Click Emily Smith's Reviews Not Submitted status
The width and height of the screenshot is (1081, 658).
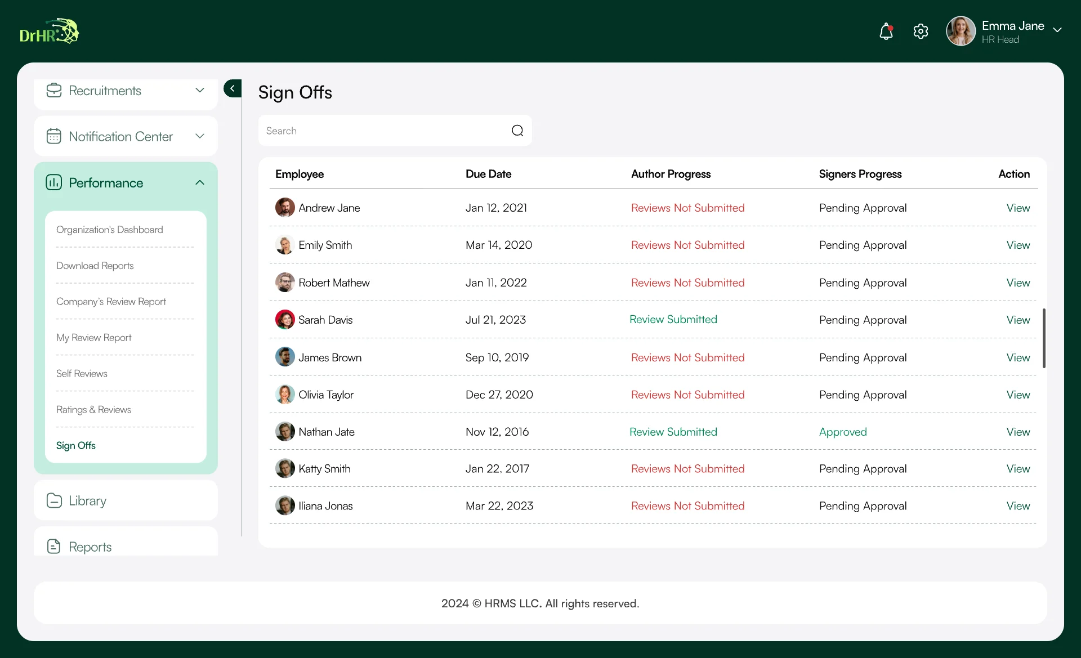coord(688,245)
